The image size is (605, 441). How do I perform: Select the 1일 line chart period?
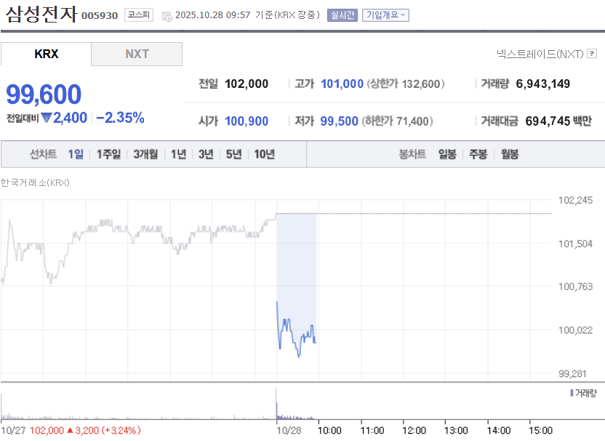pos(76,154)
